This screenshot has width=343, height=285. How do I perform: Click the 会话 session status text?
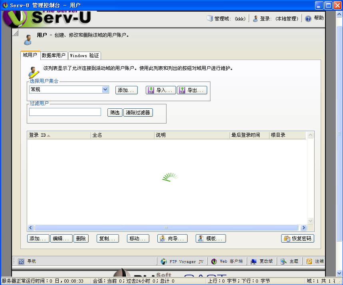134,281
